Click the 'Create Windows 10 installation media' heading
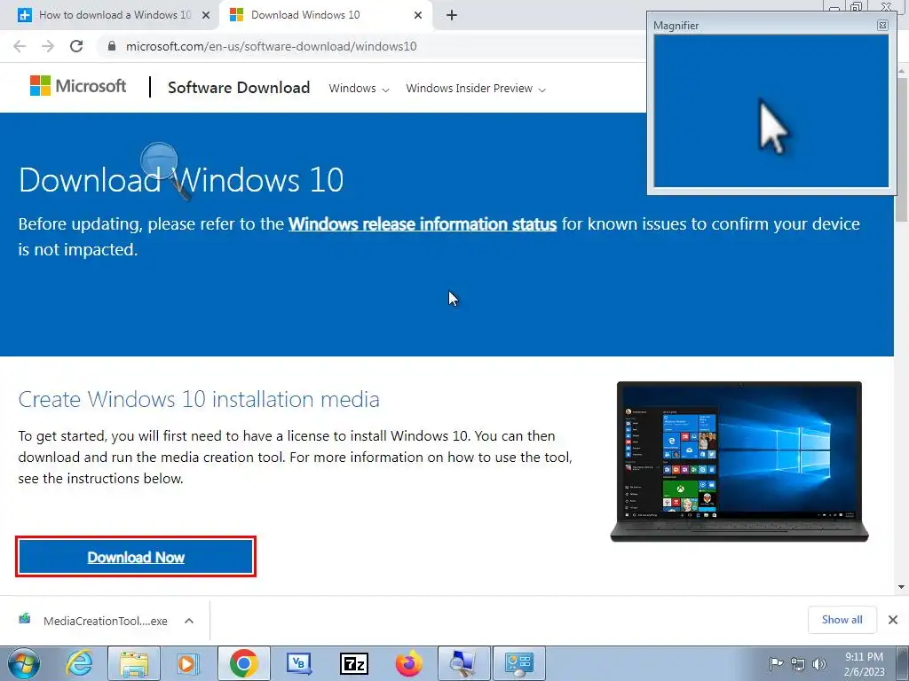The image size is (909, 681). point(199,399)
